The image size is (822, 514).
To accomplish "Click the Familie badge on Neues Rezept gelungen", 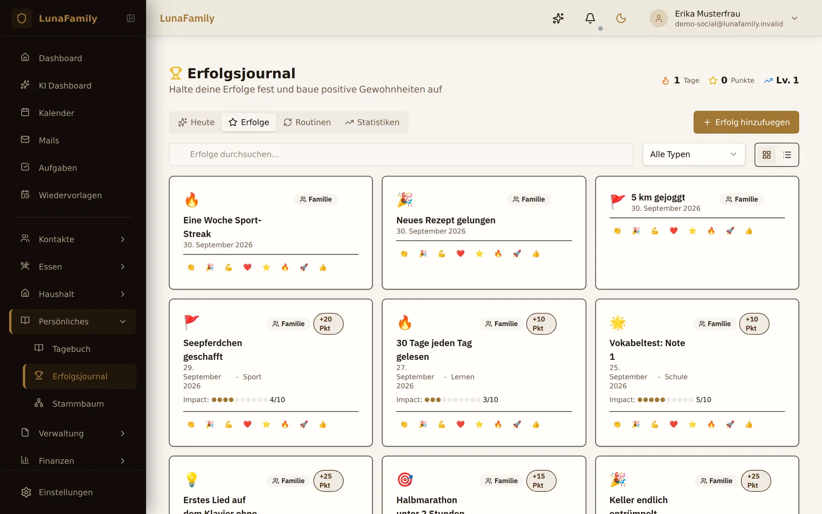I will (x=529, y=199).
